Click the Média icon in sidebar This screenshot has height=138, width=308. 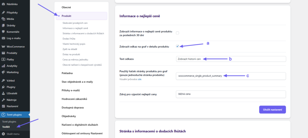coord(3,19)
